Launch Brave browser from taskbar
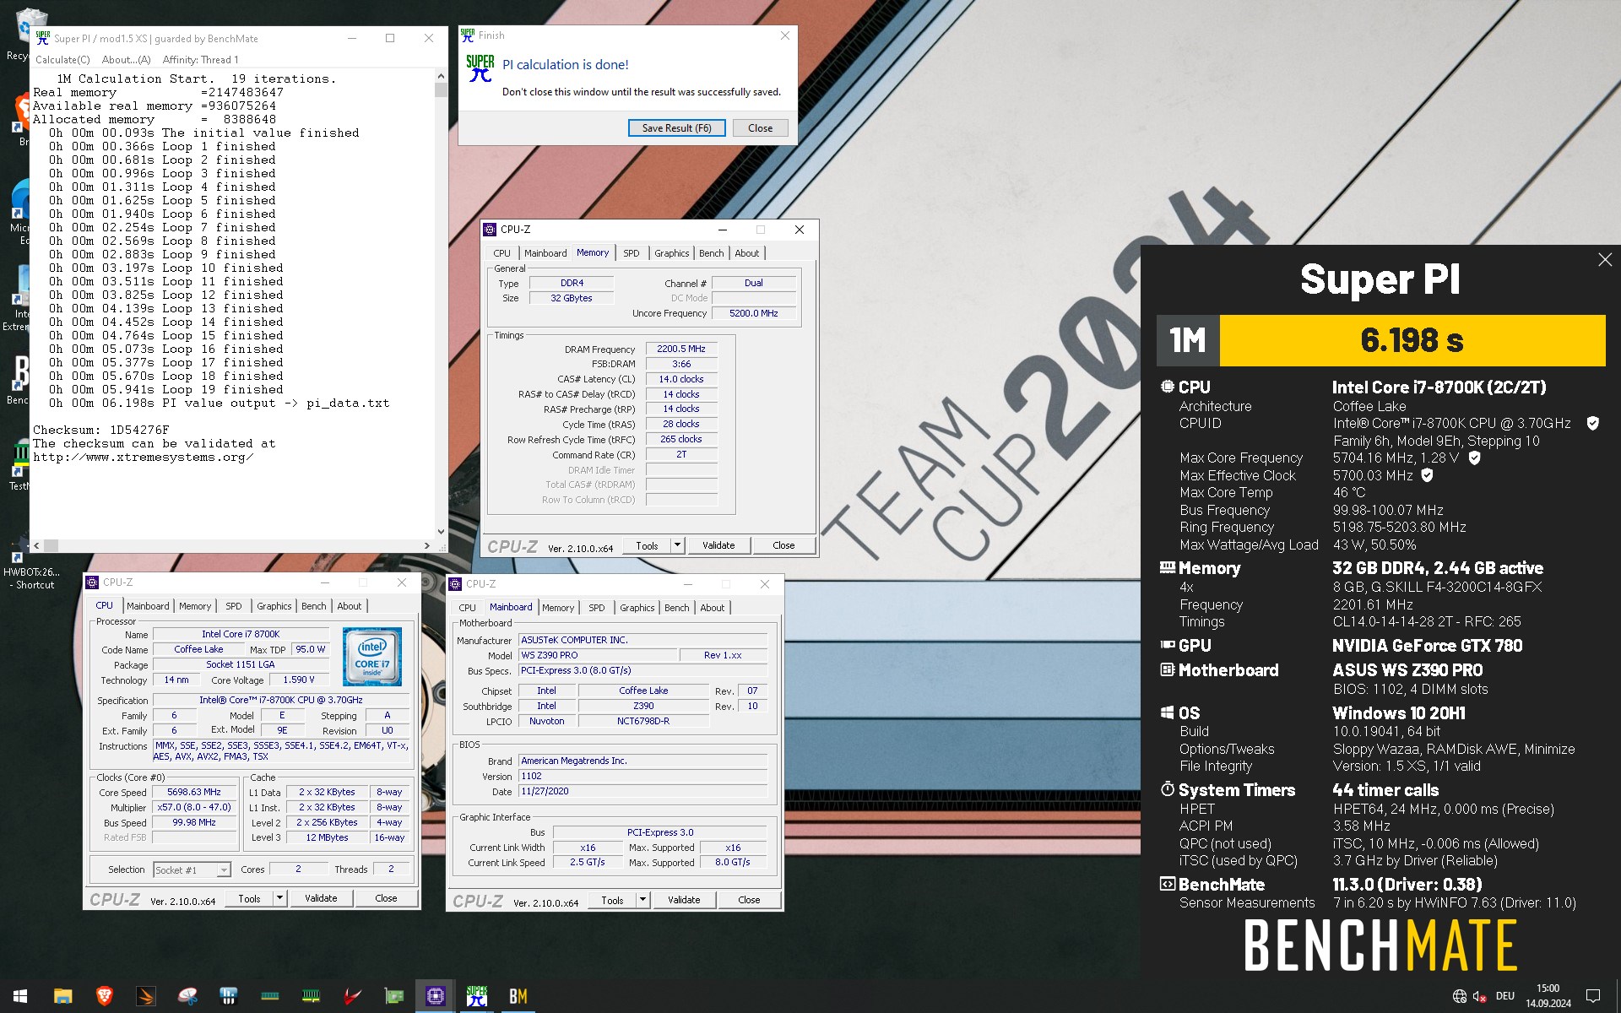The height and width of the screenshot is (1013, 1621). [104, 996]
